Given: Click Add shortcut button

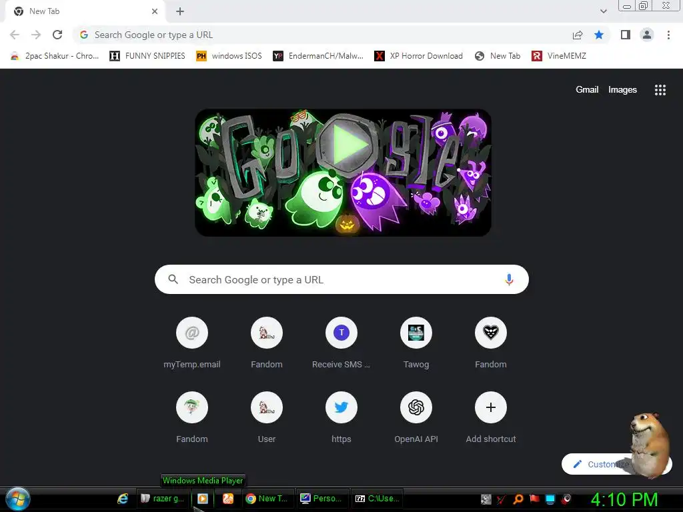Looking at the screenshot, I should click(x=490, y=418).
